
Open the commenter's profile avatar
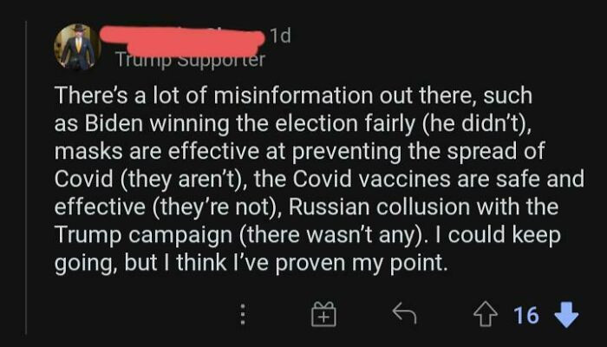[x=74, y=45]
